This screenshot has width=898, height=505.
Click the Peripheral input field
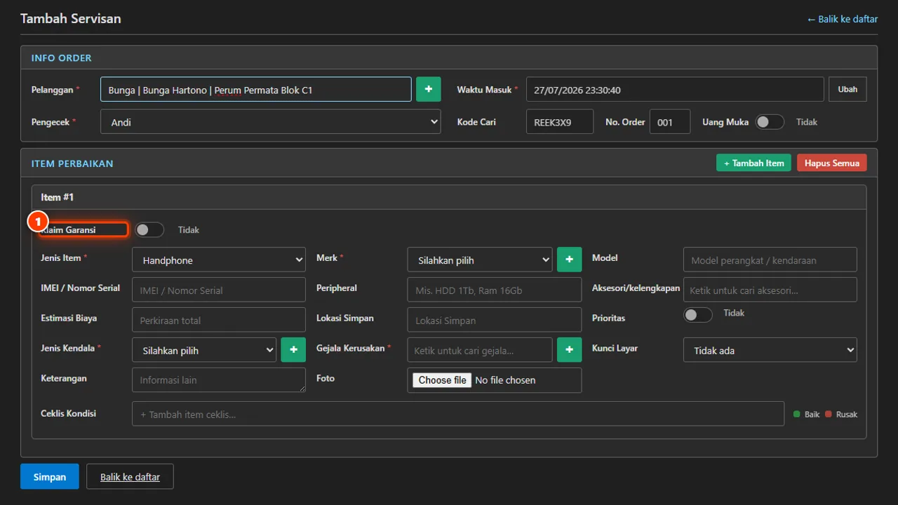tap(495, 290)
